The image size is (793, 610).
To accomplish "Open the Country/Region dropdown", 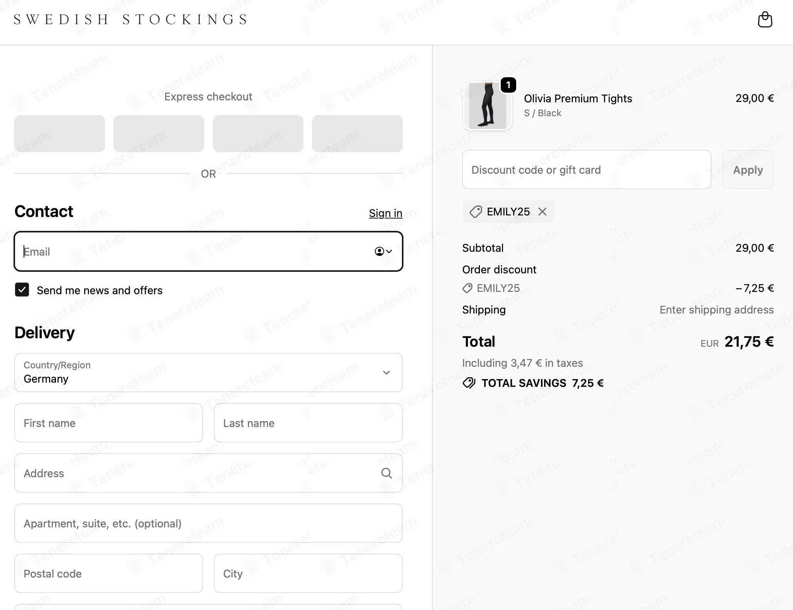I will (208, 373).
